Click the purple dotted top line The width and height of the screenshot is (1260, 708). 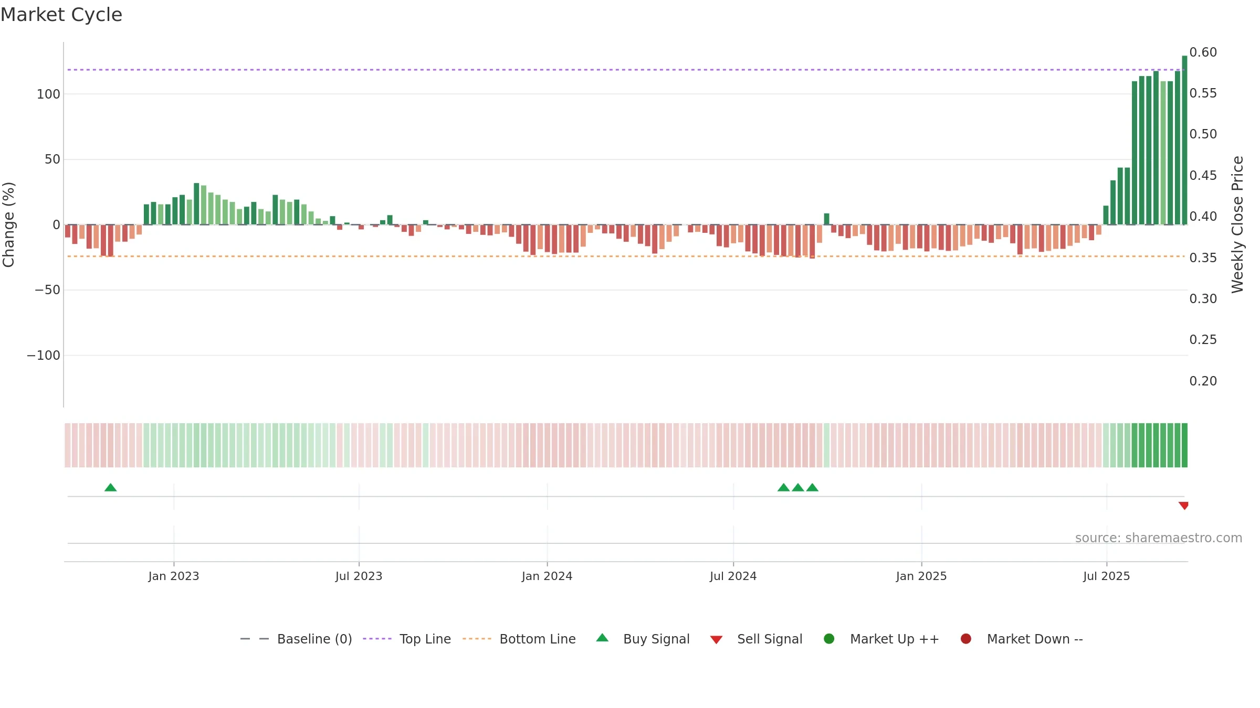coord(625,70)
